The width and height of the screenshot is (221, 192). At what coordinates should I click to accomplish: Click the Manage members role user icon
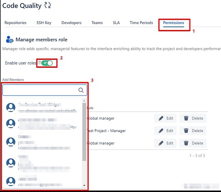(10, 40)
